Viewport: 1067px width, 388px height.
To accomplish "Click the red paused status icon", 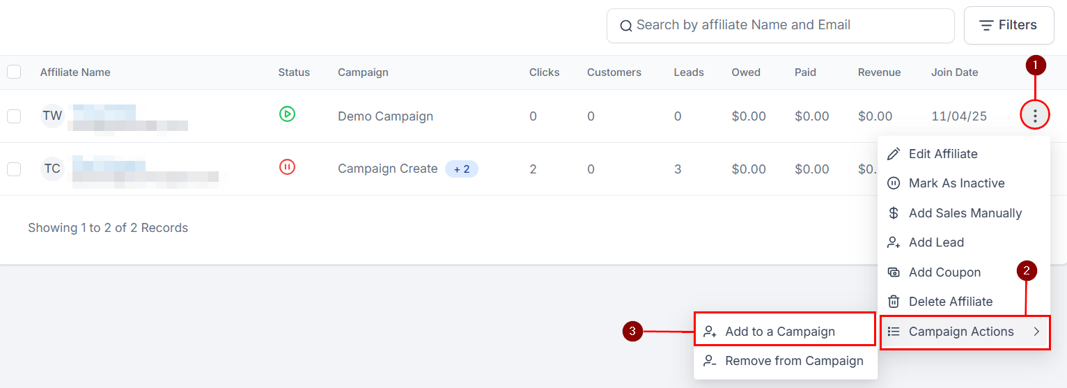I will pos(287,166).
